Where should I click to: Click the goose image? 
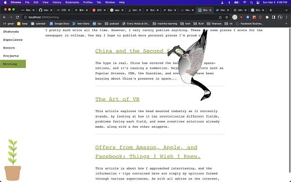190,65
